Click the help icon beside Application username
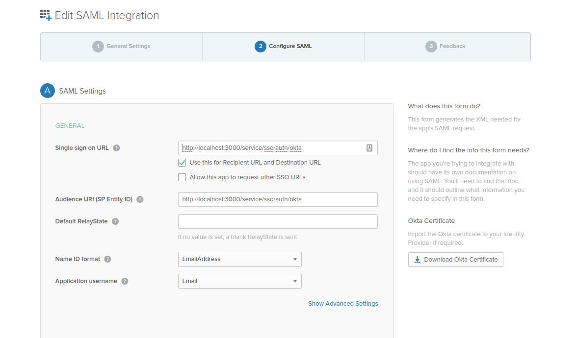This screenshot has width=577, height=338. click(x=125, y=281)
